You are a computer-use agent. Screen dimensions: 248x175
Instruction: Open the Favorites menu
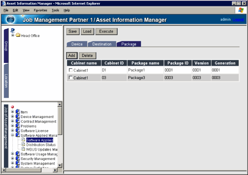[41, 10]
